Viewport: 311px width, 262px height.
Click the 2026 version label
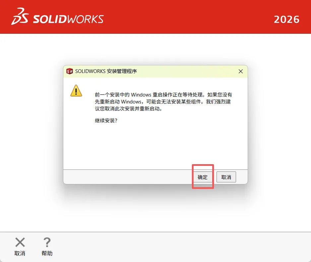click(x=286, y=20)
